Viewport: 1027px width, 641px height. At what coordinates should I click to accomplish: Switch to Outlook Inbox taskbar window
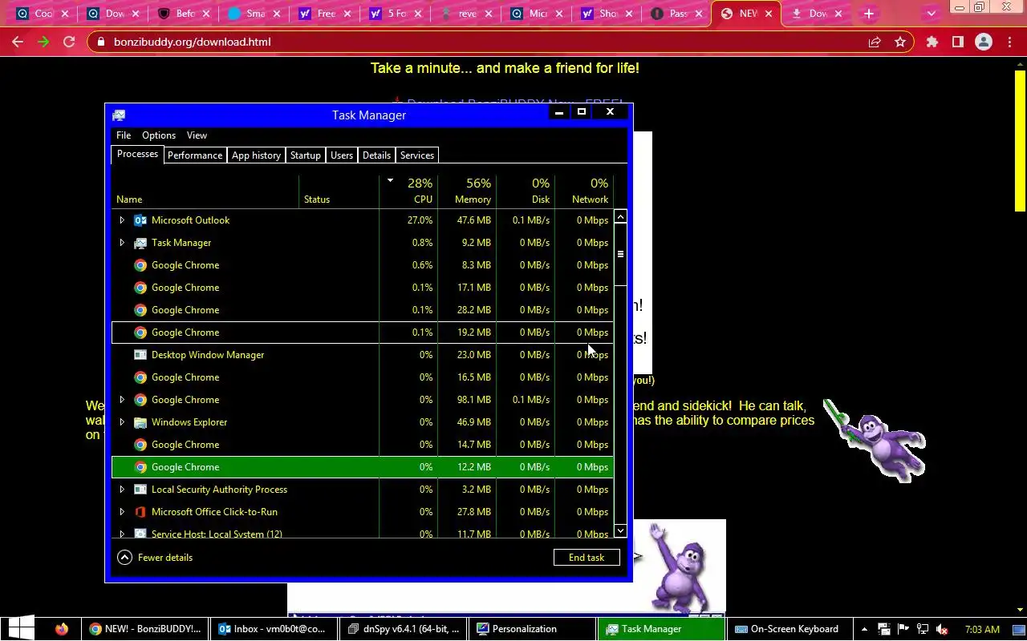coord(273,629)
